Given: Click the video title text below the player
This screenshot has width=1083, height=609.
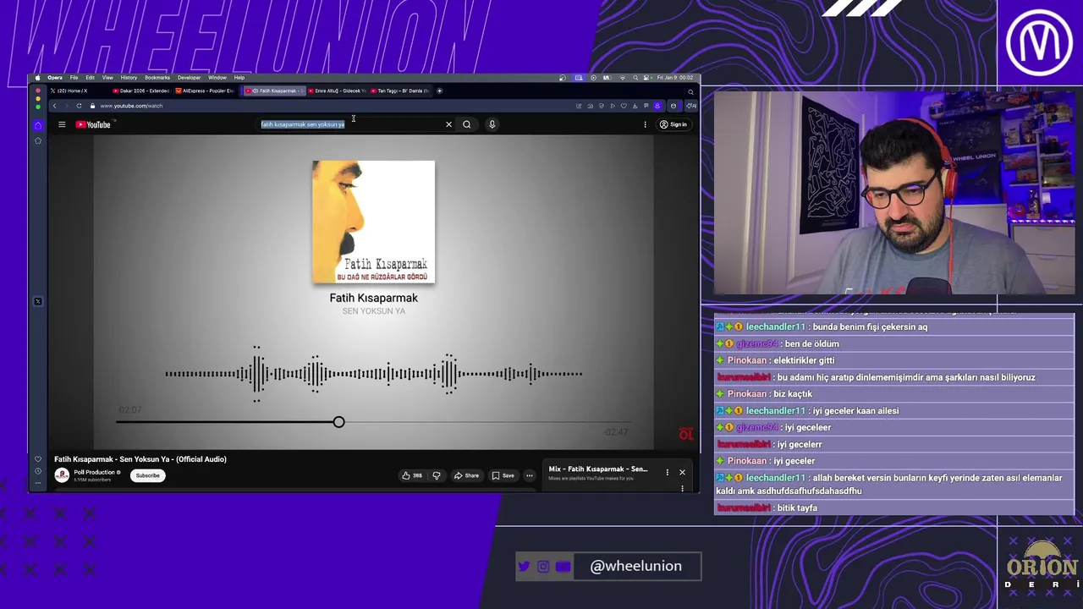Looking at the screenshot, I should tap(140, 459).
